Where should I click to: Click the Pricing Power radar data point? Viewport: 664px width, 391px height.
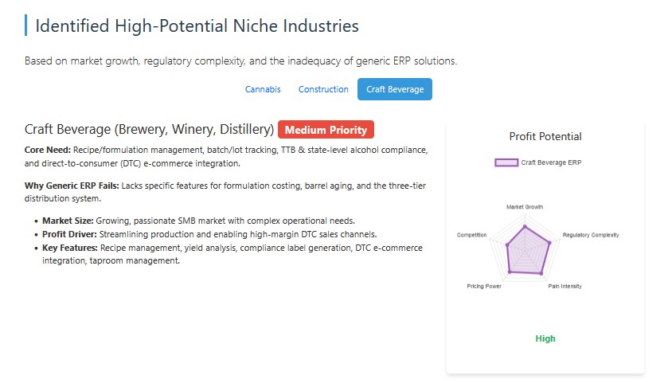[x=510, y=272]
